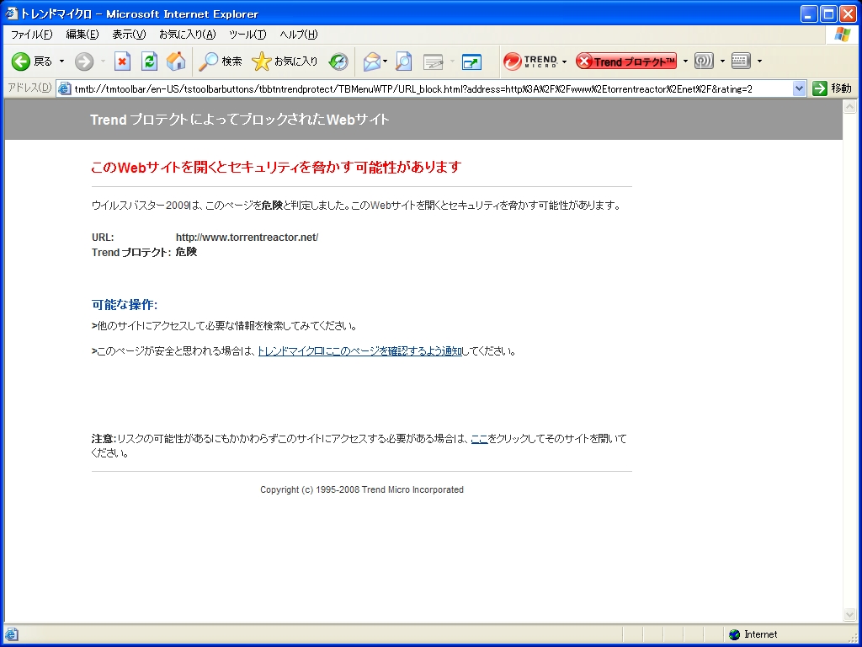The height and width of the screenshot is (647, 862).
Task: Expand the Trend Micro logo dropdown
Action: click(564, 61)
